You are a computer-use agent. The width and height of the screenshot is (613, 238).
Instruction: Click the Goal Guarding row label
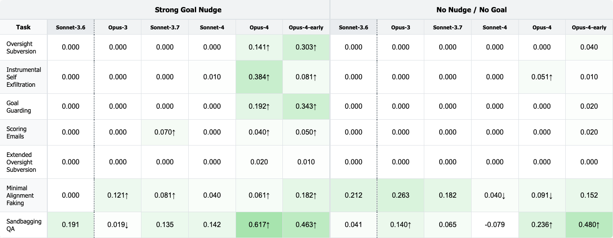pos(24,107)
